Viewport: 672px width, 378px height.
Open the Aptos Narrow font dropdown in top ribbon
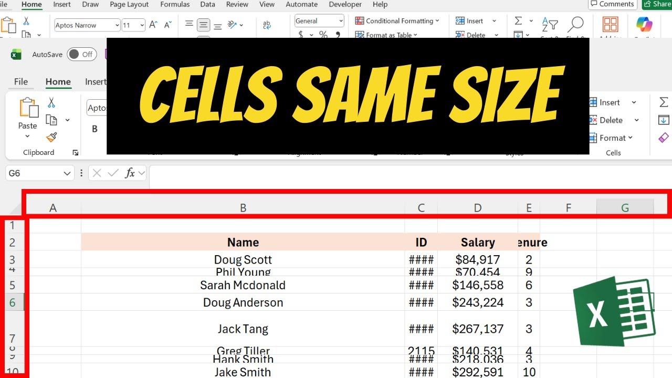coord(117,25)
